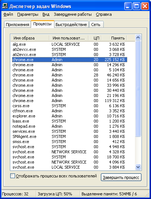
Task: Switch to the Приложения tab
Action: click(18, 25)
